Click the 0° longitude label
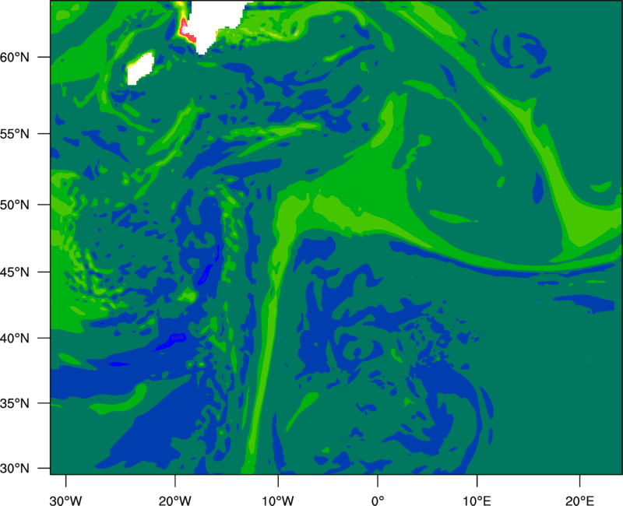 (x=378, y=501)
